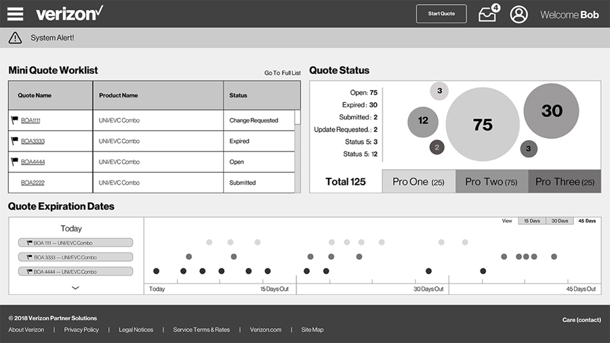
Task: Open the user profile avatar icon
Action: (x=518, y=14)
